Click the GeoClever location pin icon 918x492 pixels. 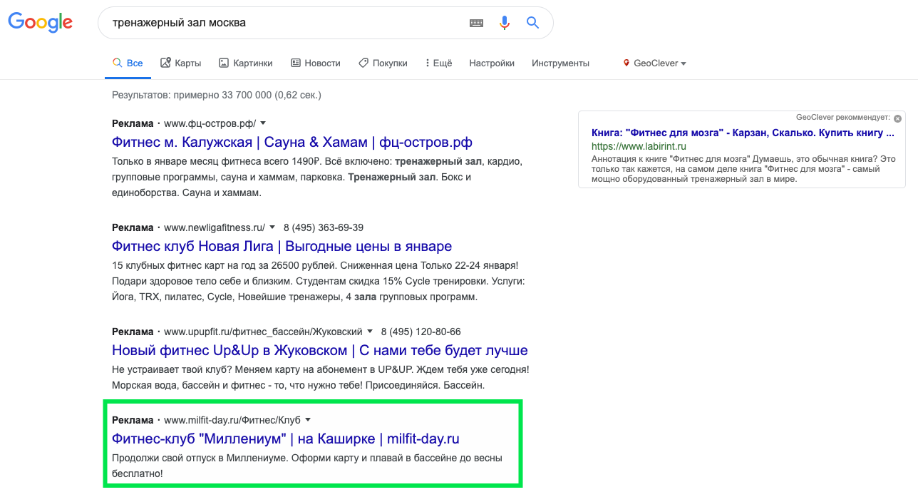click(626, 63)
